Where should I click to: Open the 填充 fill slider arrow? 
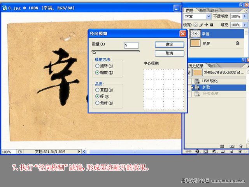pos(245,25)
